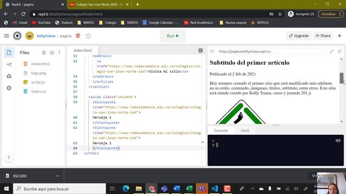Click the plus icon beside Share
Screen dimensions: 346x194
coord(340,36)
